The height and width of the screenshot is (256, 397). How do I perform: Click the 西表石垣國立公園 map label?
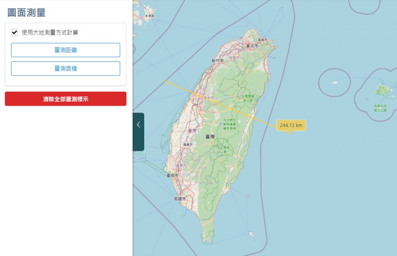tap(380, 108)
